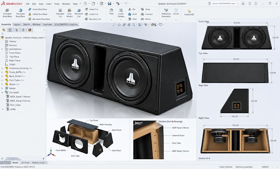The width and height of the screenshot is (280, 169).
Task: Switch to the Evaluate tab
Action: point(47,24)
